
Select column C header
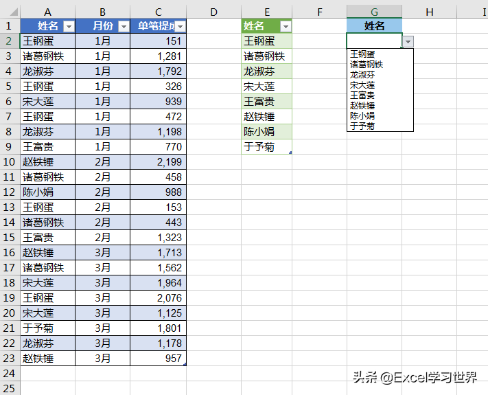tap(158, 12)
